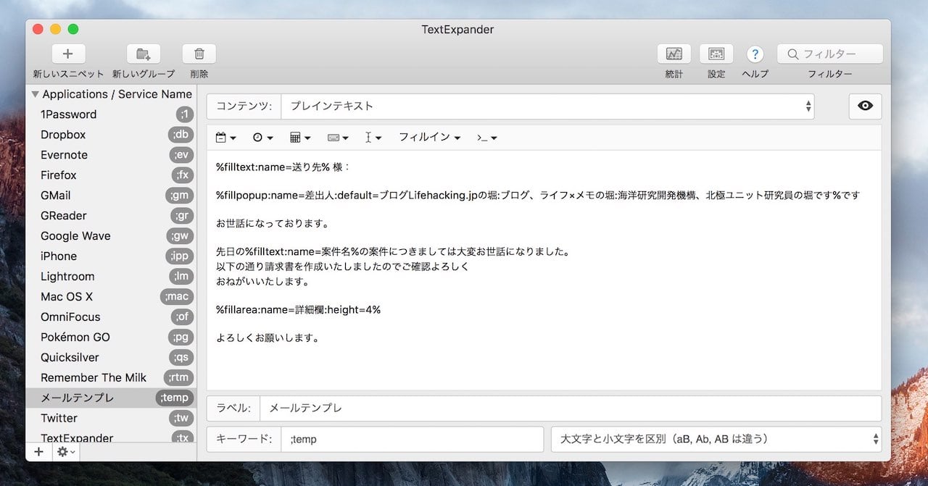
Task: Select the TextExpander snippet
Action: [x=111, y=437]
